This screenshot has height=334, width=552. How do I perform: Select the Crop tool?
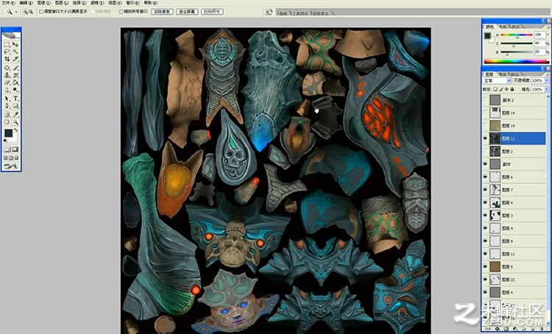click(x=7, y=59)
